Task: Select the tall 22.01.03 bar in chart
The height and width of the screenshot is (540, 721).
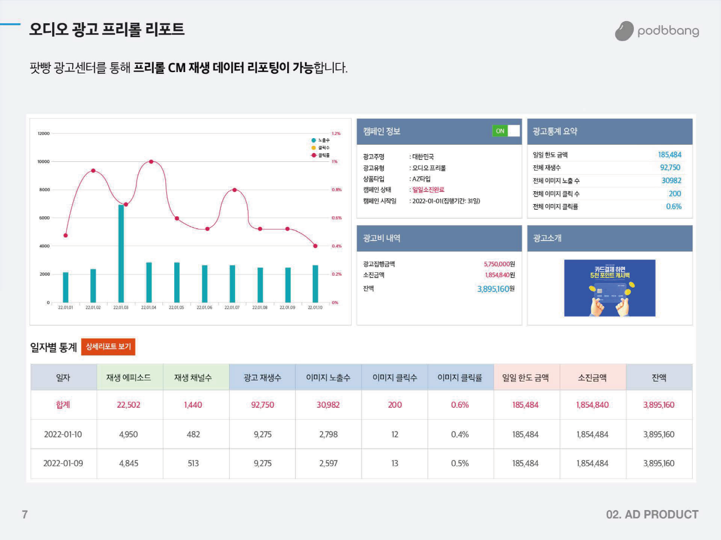Action: coord(121,253)
